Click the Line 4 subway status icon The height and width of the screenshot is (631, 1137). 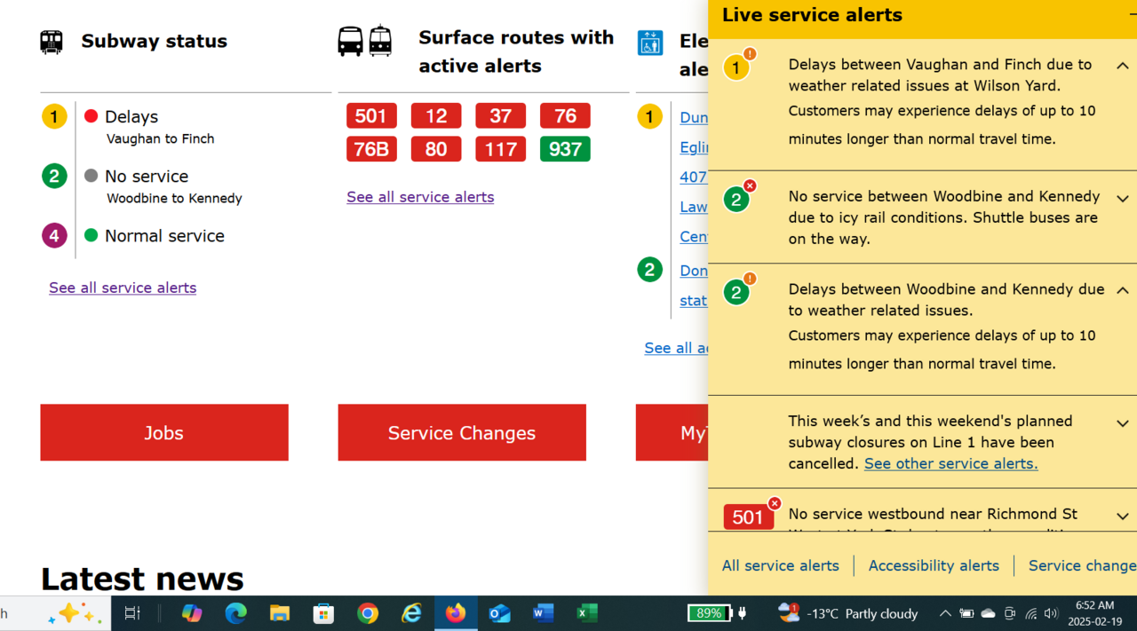tap(54, 236)
